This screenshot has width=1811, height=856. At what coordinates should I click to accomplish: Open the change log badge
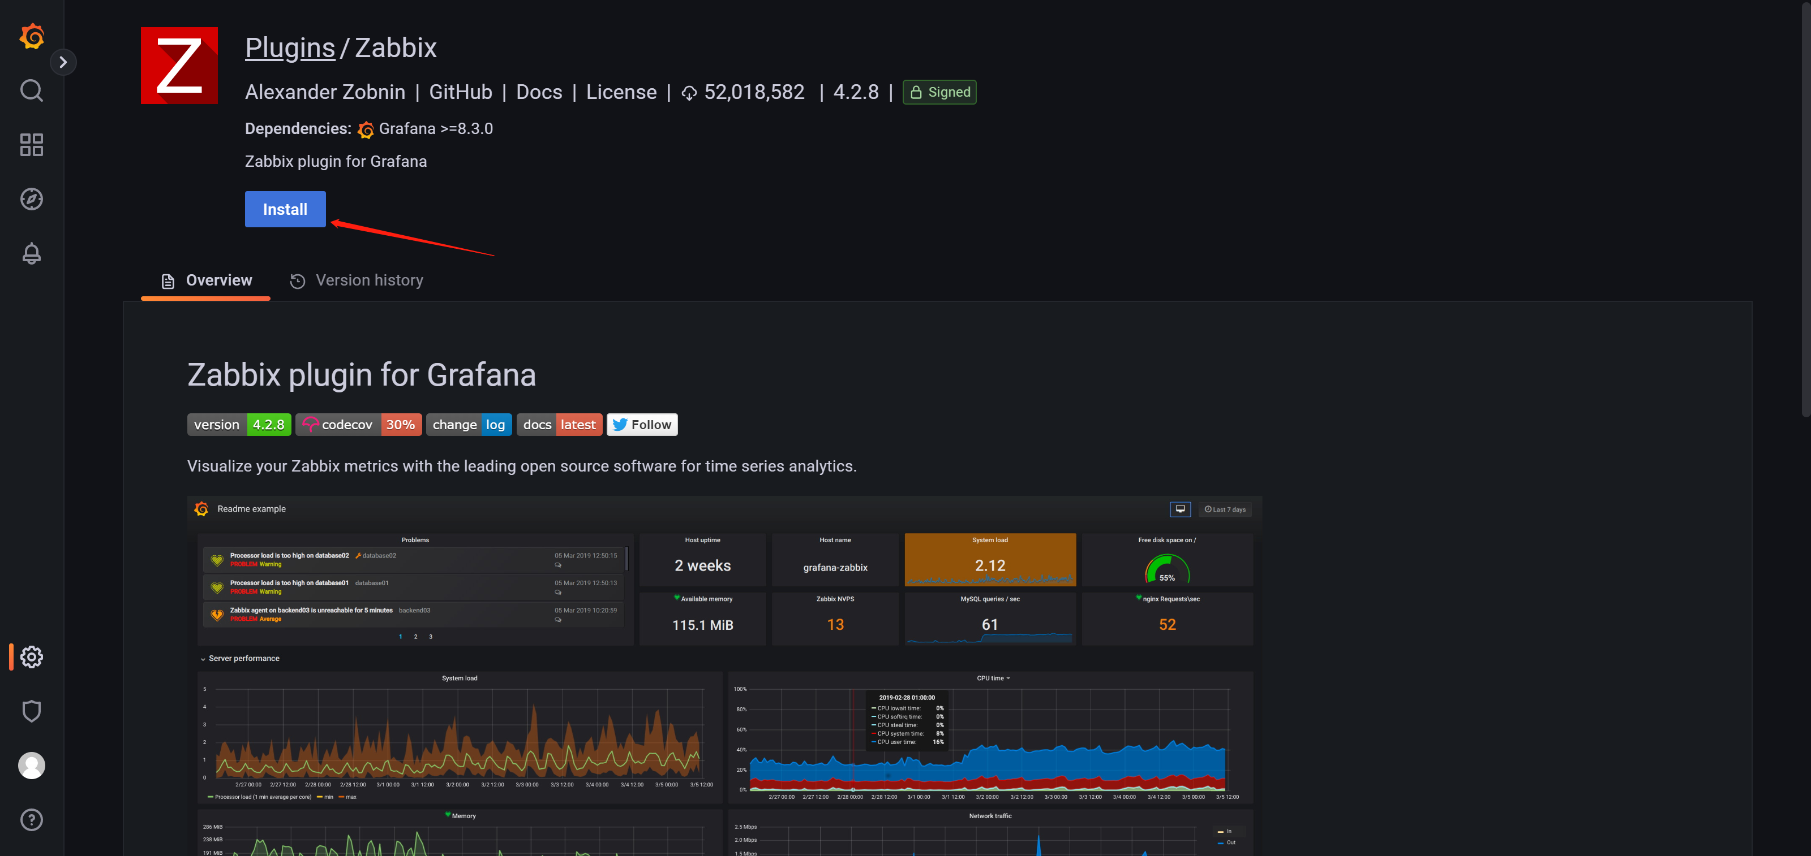point(469,425)
